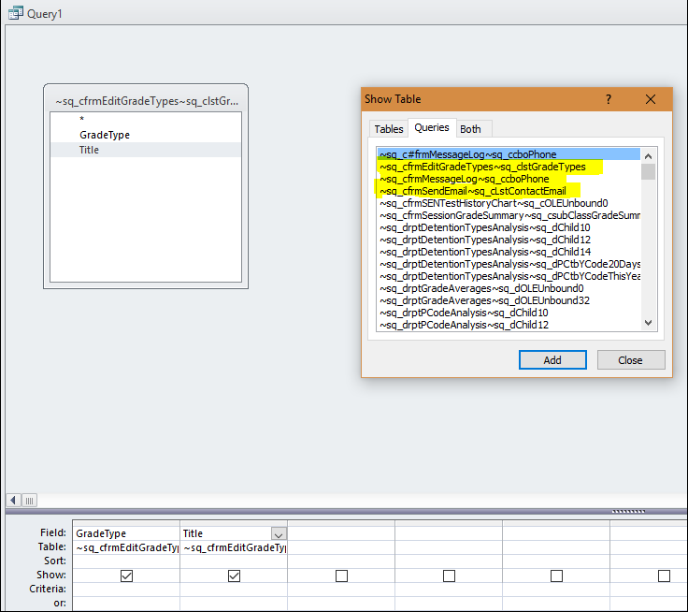Image resolution: width=688 pixels, height=612 pixels.
Task: Select ~sq_drptPCodeAnalysis~sq_dChild12 query
Action: (509, 325)
